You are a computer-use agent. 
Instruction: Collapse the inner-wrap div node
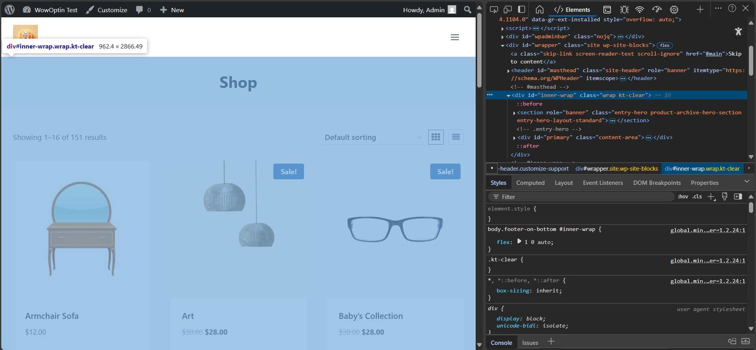[508, 95]
